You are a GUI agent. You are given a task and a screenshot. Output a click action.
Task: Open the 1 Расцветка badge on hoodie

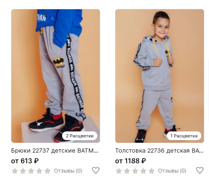pos(184,136)
